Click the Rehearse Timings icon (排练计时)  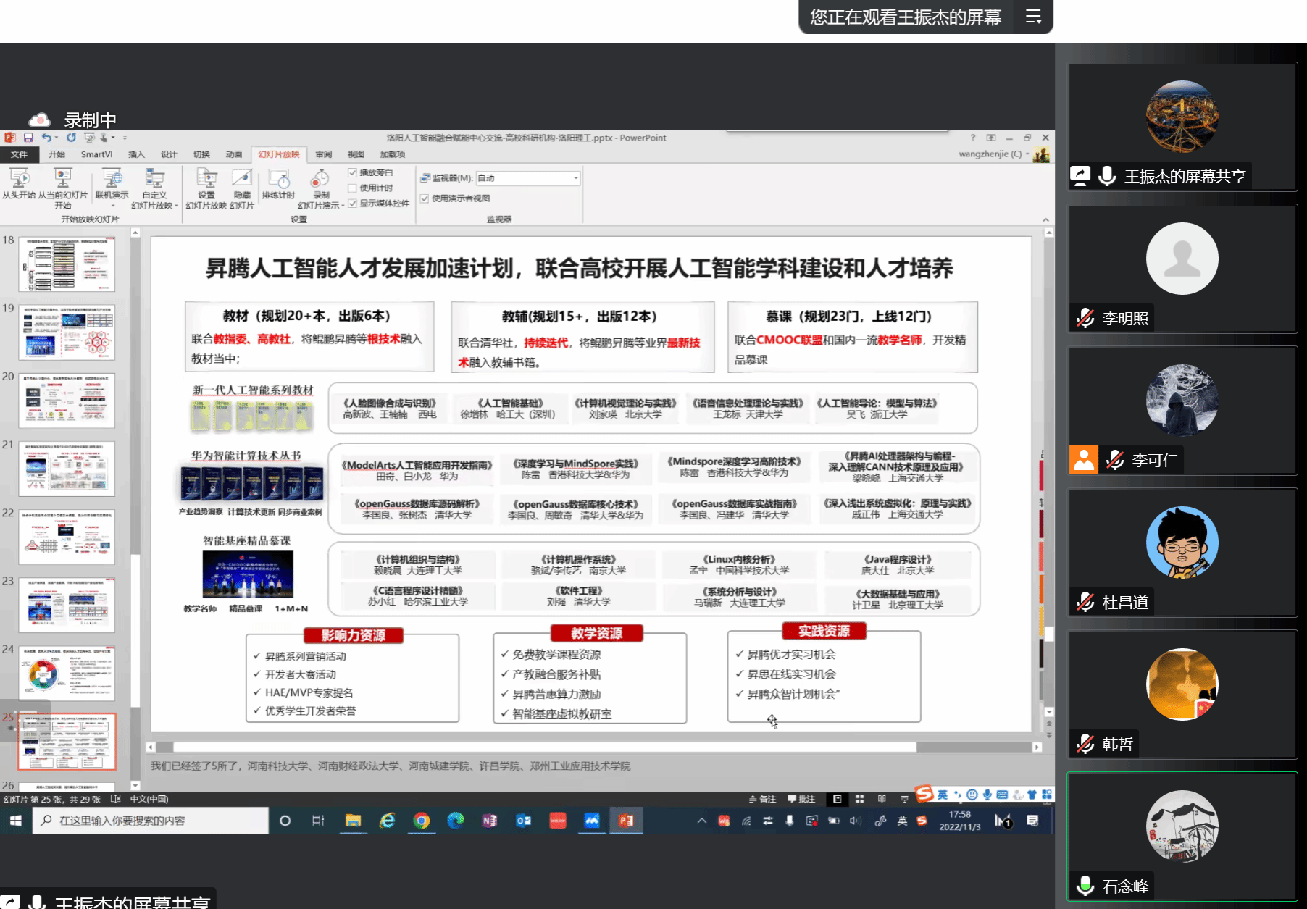click(x=279, y=183)
